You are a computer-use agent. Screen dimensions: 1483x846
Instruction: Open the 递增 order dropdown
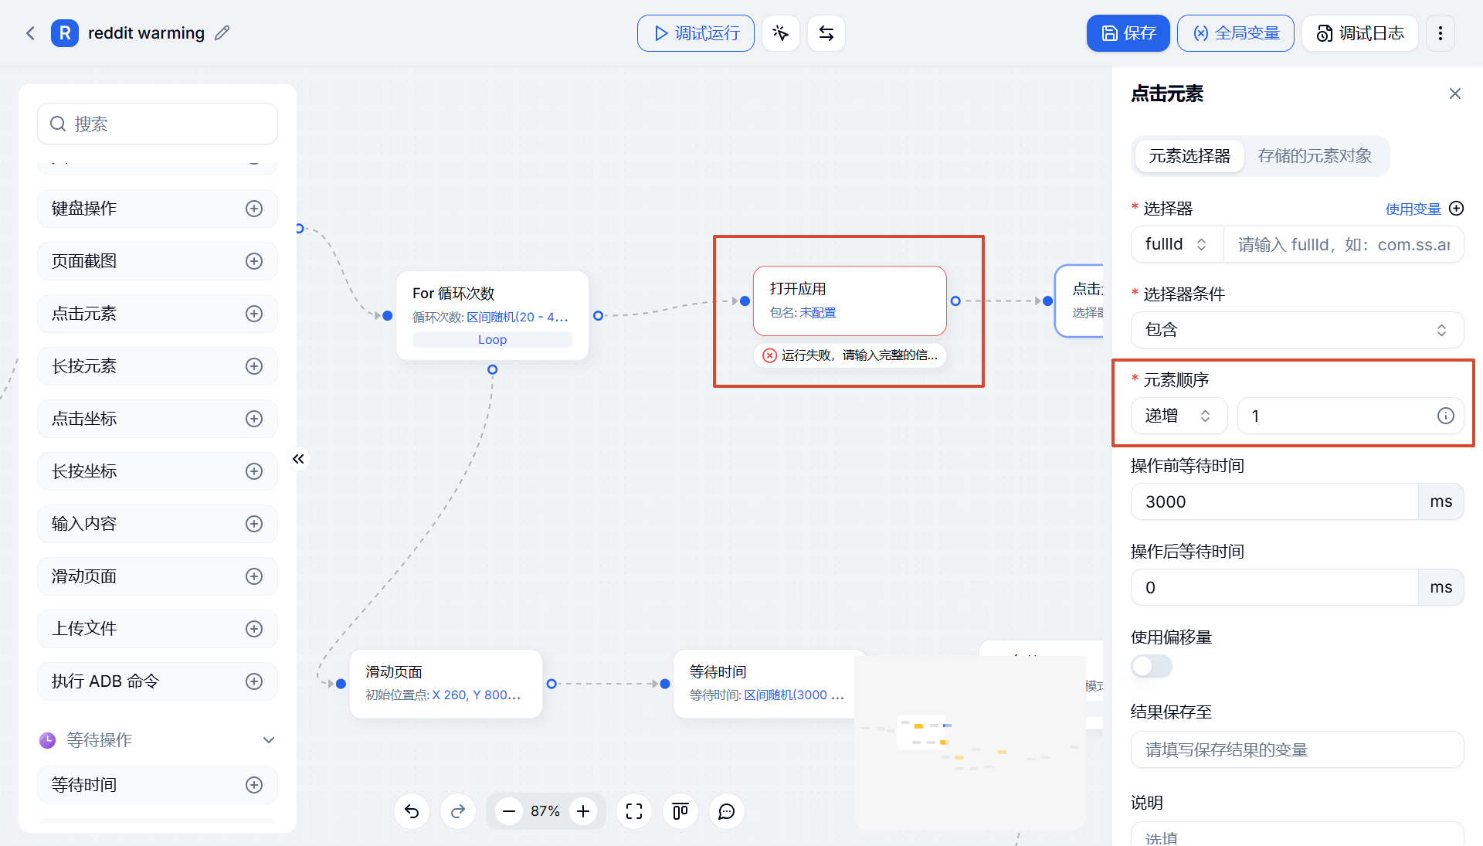pyautogui.click(x=1179, y=416)
